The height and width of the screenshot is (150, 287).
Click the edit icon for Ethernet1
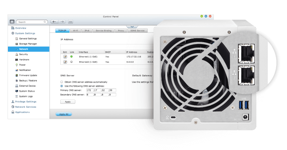click(65, 57)
